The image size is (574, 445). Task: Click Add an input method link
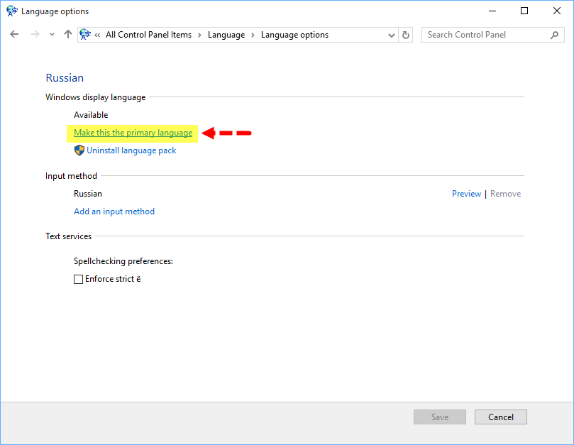[x=114, y=211]
